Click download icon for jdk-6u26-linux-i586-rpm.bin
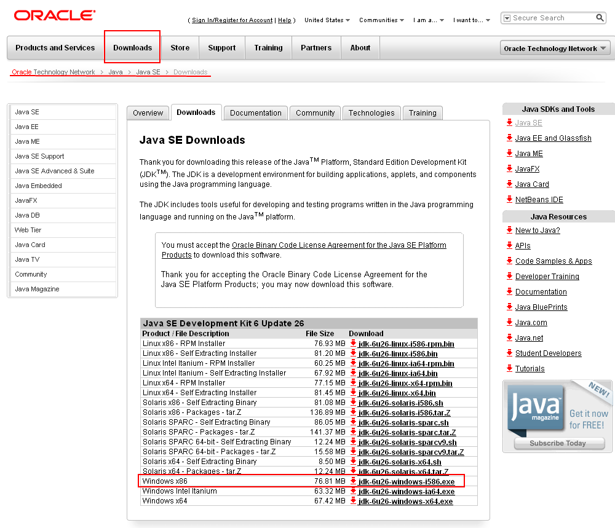The image size is (615, 528). [x=353, y=344]
